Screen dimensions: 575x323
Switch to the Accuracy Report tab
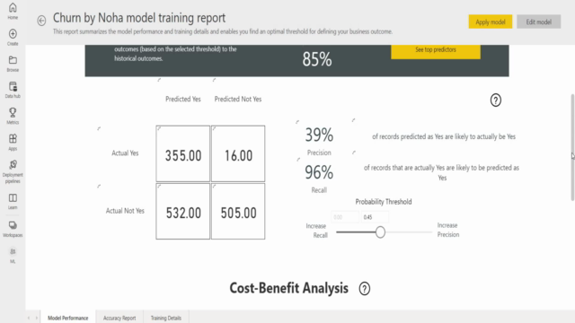pyautogui.click(x=119, y=318)
